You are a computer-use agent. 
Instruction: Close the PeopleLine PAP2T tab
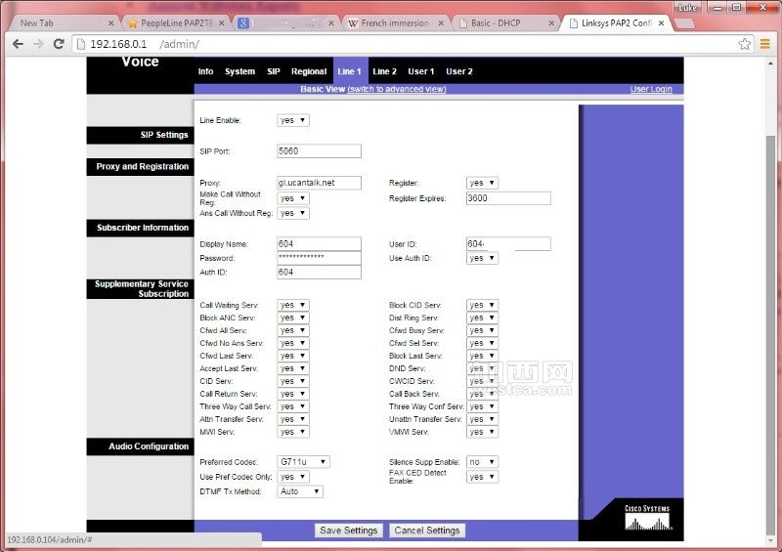222,22
